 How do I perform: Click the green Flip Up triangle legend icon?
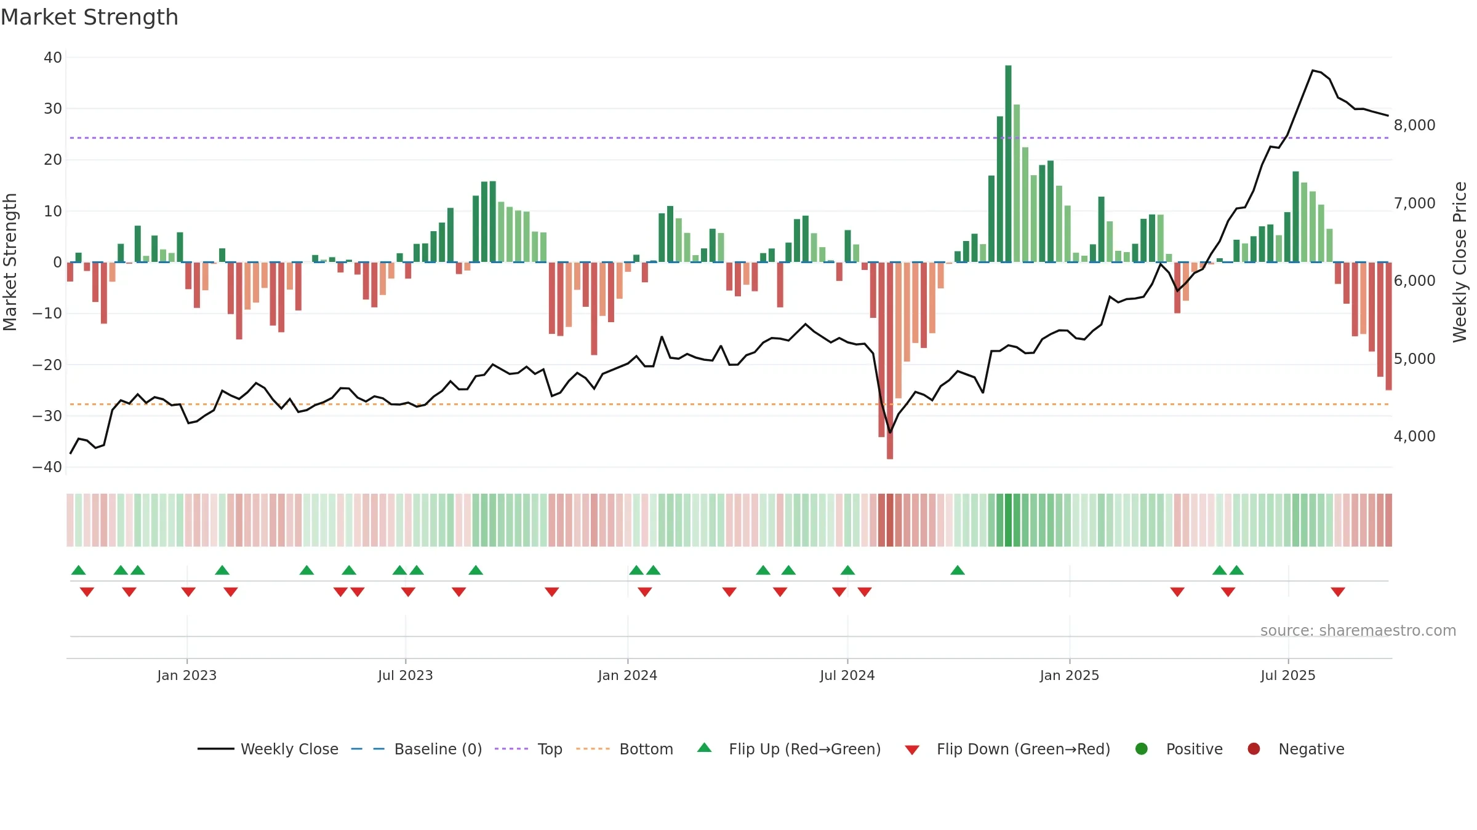coord(705,748)
